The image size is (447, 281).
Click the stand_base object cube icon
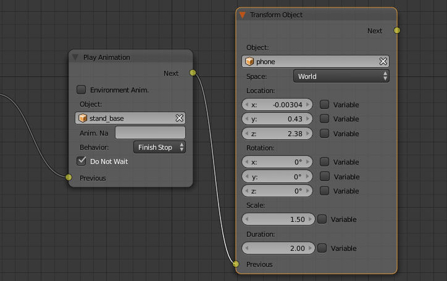83,118
